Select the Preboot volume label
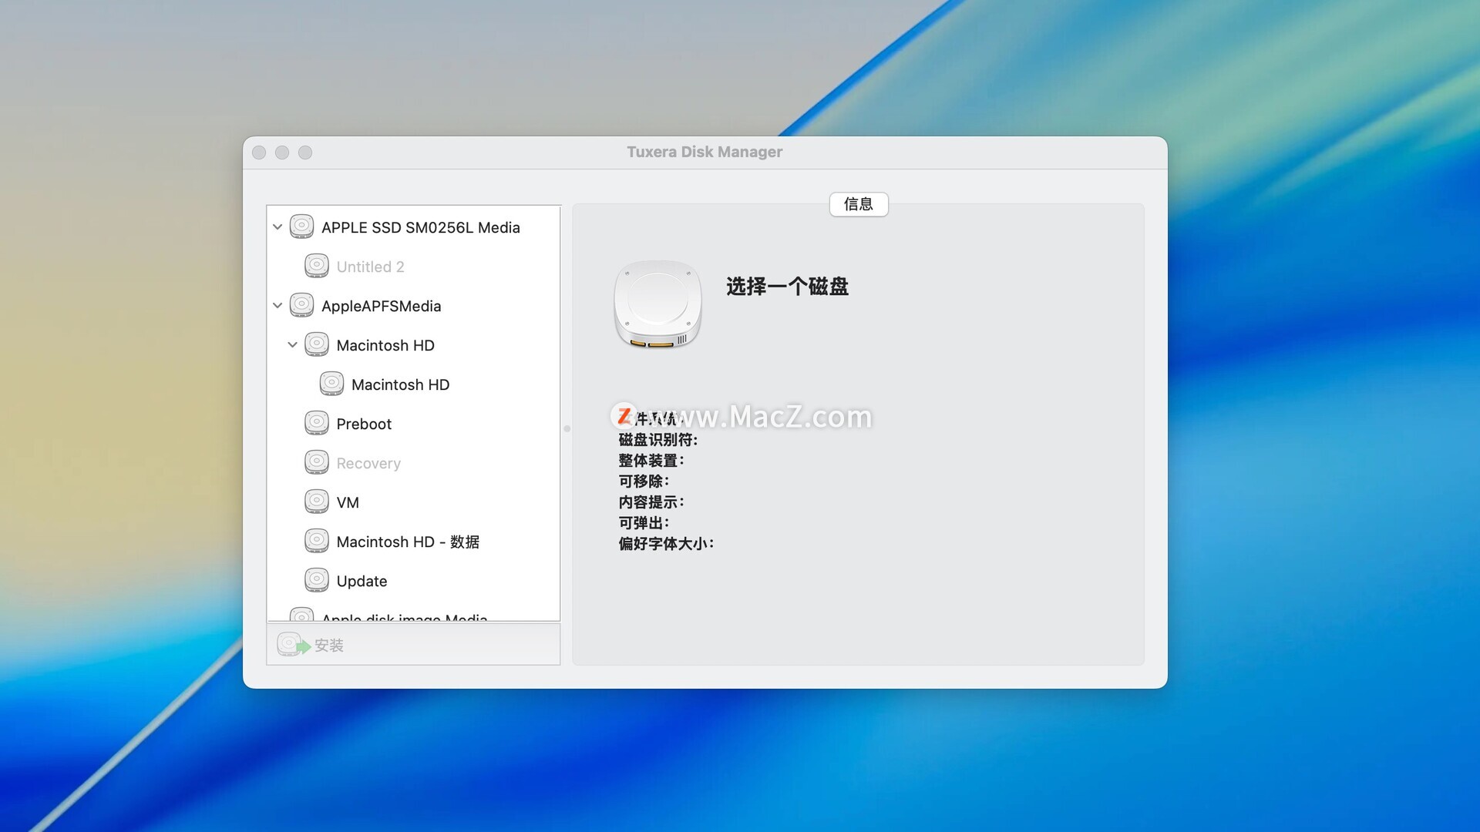The height and width of the screenshot is (832, 1480). (364, 424)
